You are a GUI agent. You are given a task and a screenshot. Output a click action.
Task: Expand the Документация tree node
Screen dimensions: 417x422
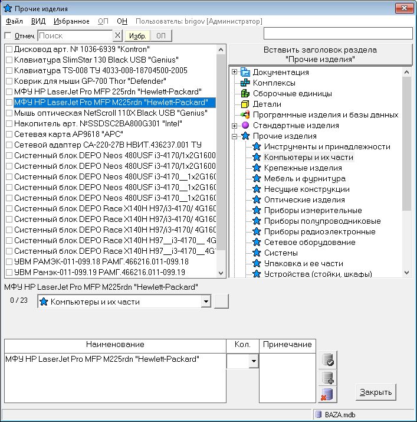click(x=235, y=73)
